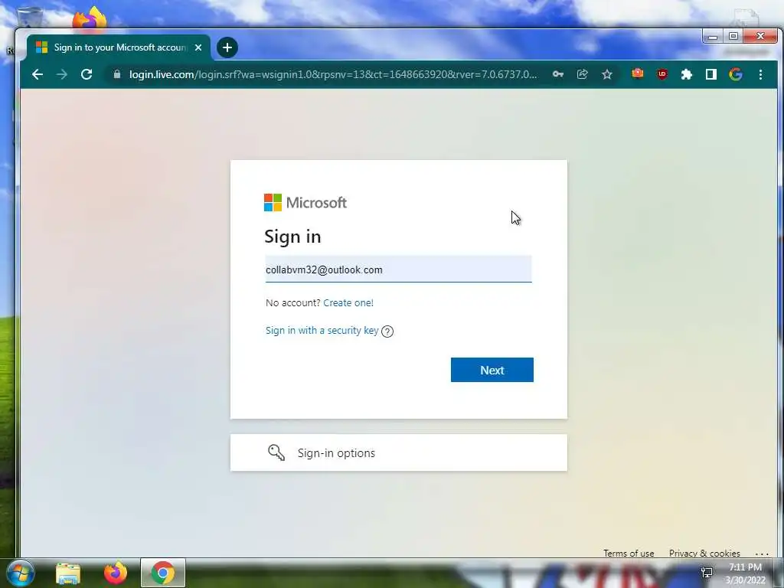
Task: Open the footer ellipsis menu
Action: pos(762,554)
